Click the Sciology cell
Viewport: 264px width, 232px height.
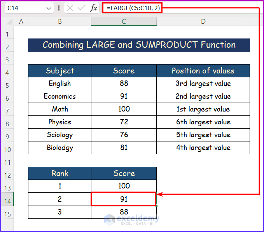click(59, 135)
